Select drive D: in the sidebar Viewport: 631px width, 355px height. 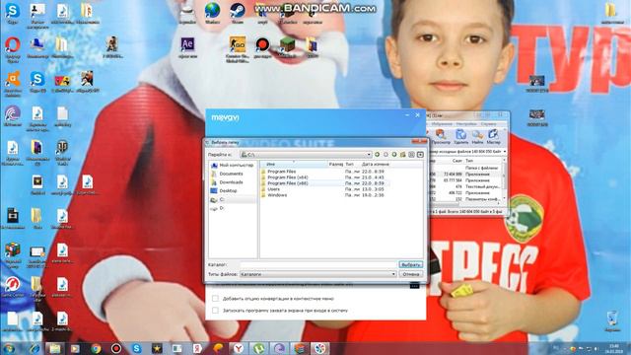click(218, 208)
